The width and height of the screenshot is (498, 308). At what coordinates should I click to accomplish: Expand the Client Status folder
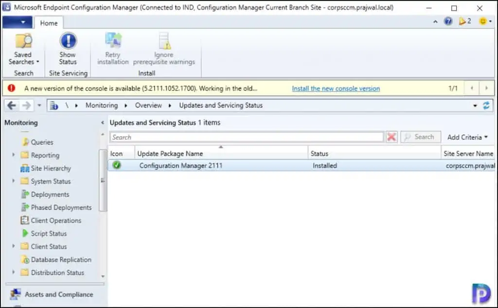[x=13, y=246]
